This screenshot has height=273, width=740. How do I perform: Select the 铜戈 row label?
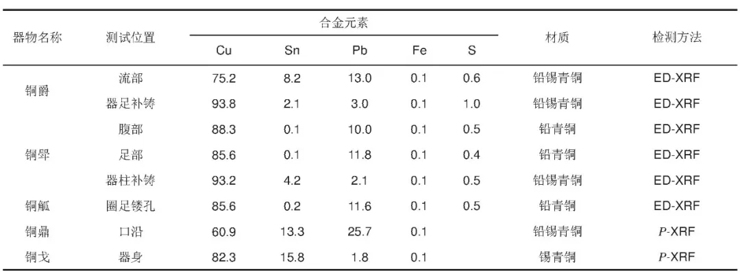click(37, 257)
